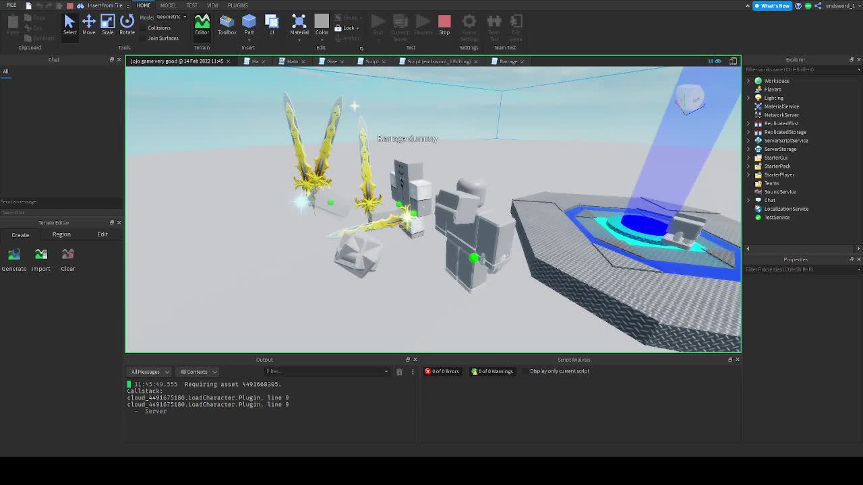Open the Barrage script tab
The width and height of the screenshot is (863, 485).
(x=508, y=61)
